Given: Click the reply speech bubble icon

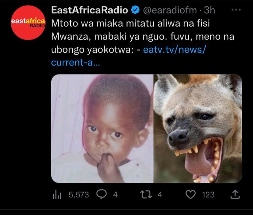Looking at the screenshot, I should 102,194.
